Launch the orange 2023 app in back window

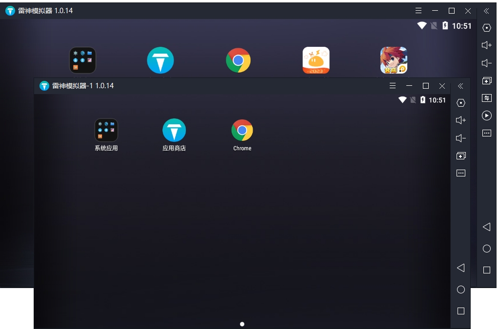[316, 60]
